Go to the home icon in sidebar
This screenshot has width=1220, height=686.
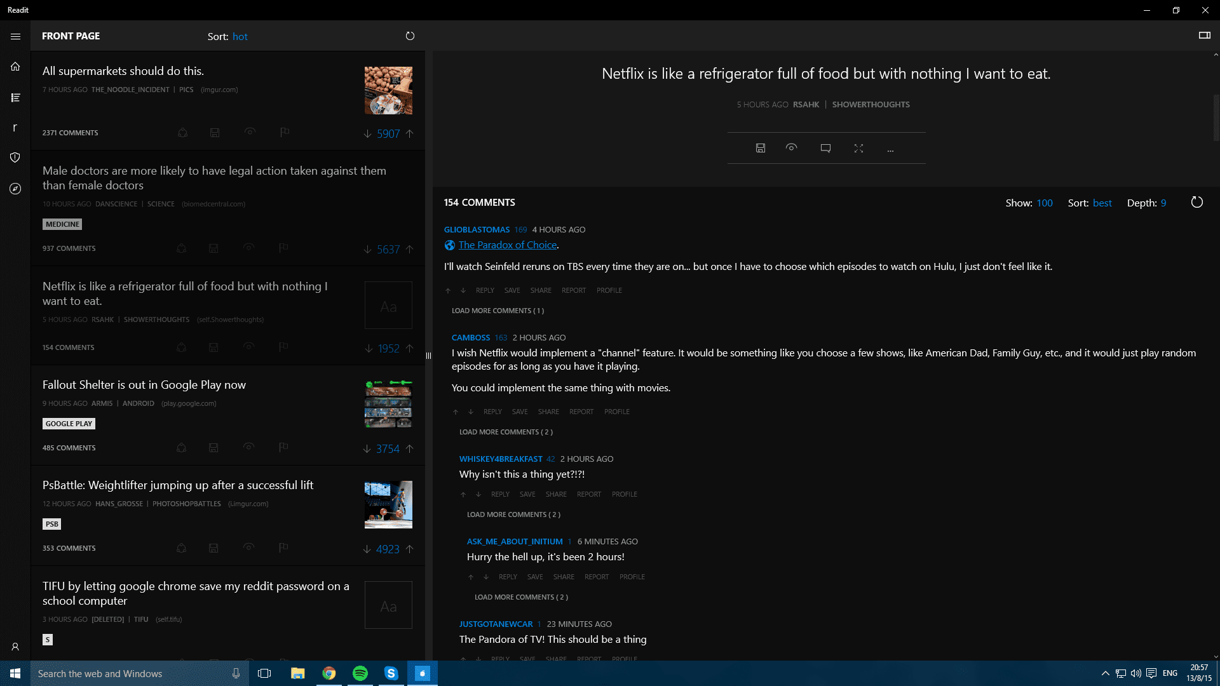point(15,67)
